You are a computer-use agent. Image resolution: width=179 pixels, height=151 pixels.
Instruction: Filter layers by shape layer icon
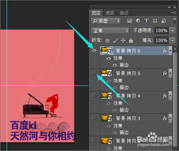155,21
